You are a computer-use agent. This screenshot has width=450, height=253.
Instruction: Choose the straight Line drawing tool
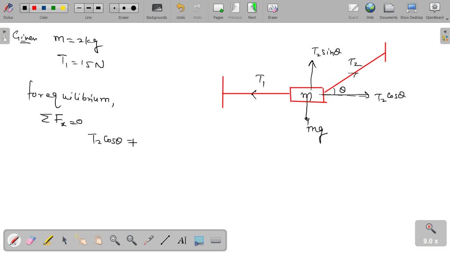point(165,240)
